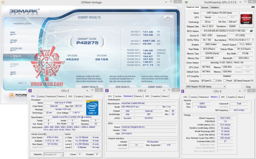Click the 3DMark Vantage title bar icon
This screenshot has width=256, height=159.
[x=3, y=2]
